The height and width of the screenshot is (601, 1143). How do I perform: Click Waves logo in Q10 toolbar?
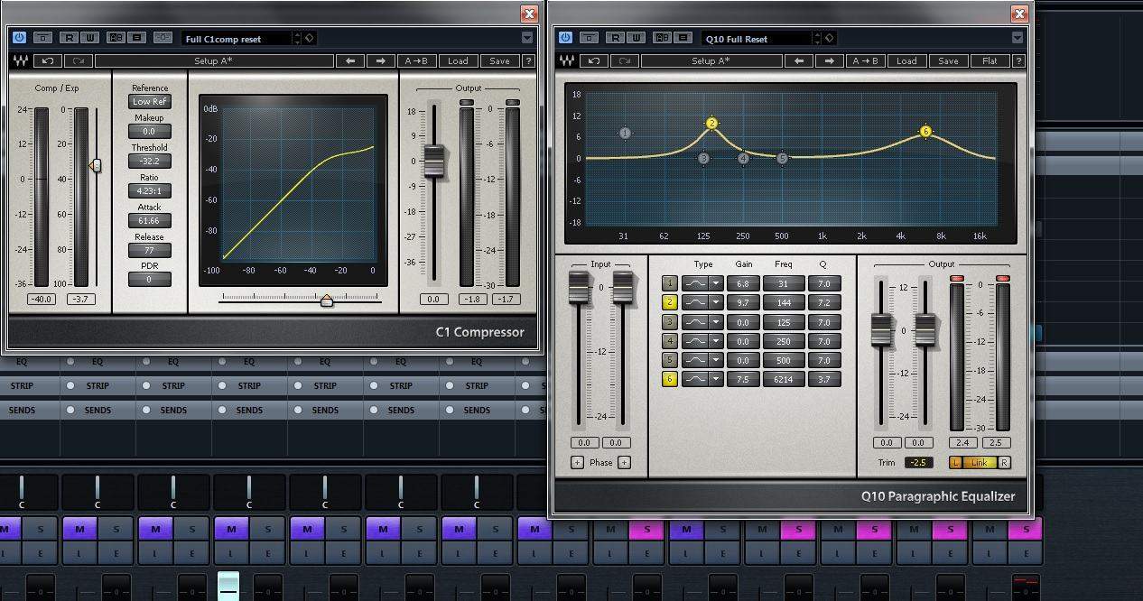567,61
